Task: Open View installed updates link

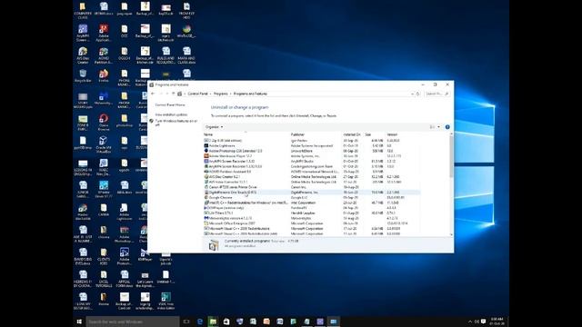Action: pyautogui.click(x=171, y=114)
